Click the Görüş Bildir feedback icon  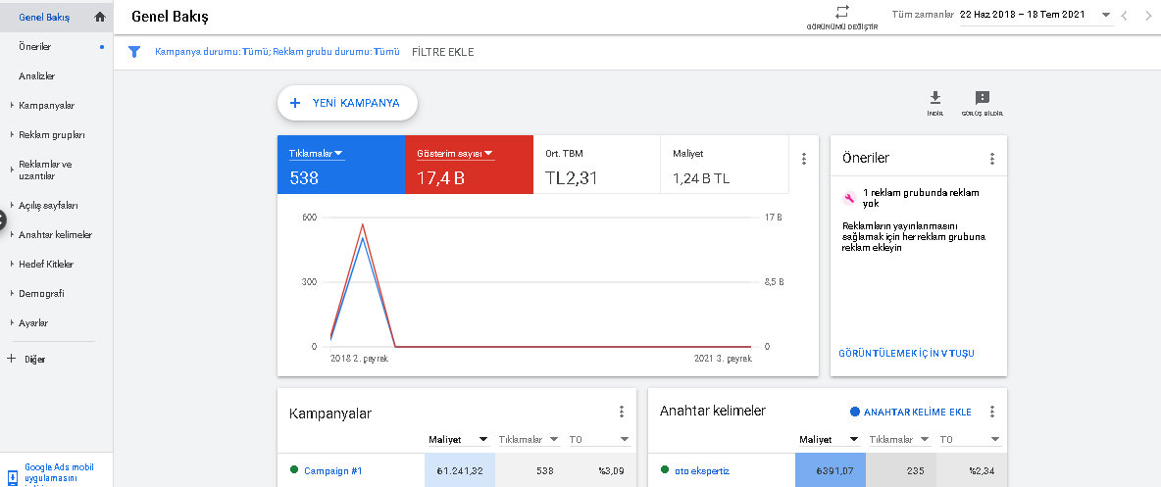tap(982, 98)
